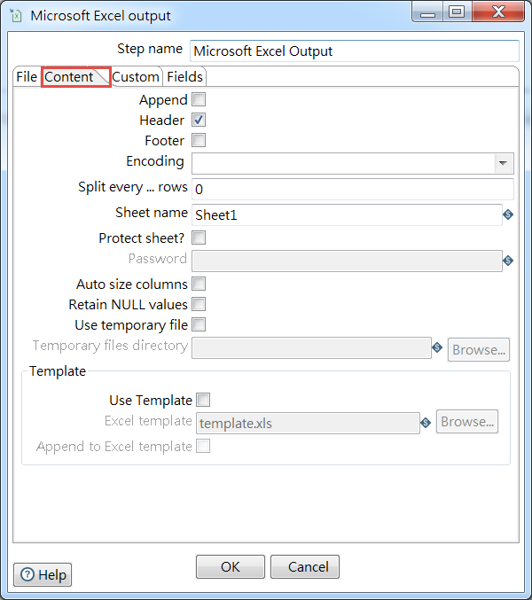Click variable icon beside Temporary files directory
Image resolution: width=532 pixels, height=600 pixels.
point(437,347)
